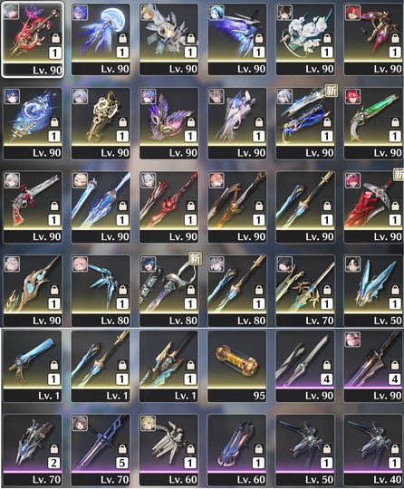Choose the glowing jellyfish weapon

(x=101, y=39)
